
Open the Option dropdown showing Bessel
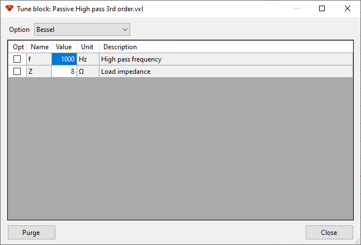[x=82, y=29]
